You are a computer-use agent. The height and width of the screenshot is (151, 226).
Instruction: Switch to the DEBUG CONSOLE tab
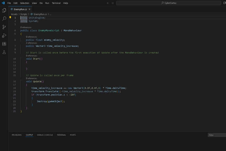point(45,135)
